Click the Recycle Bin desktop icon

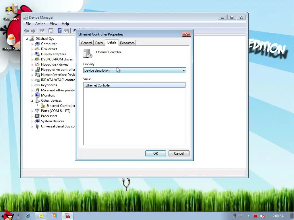tap(11, 42)
